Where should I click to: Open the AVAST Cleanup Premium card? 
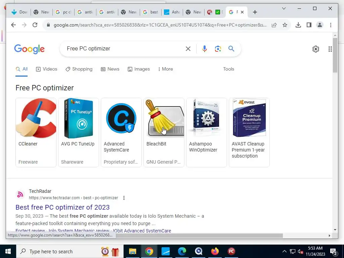click(x=249, y=132)
